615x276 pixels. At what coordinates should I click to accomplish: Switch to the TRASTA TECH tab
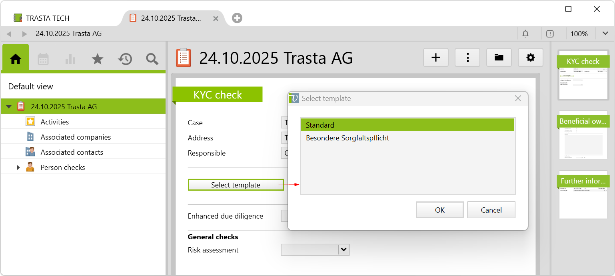point(48,18)
